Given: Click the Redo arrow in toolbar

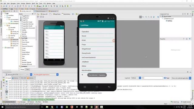Looking at the screenshot, I should tap(12, 6).
